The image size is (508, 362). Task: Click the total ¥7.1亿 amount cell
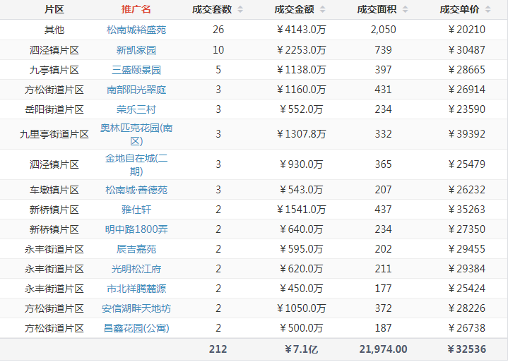tap(301, 349)
